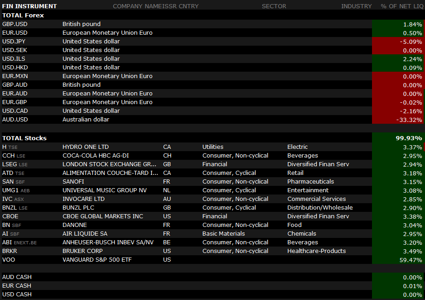This screenshot has height=300, width=425.
Task: Select the USD.SEK instrument
Action: [15, 50]
